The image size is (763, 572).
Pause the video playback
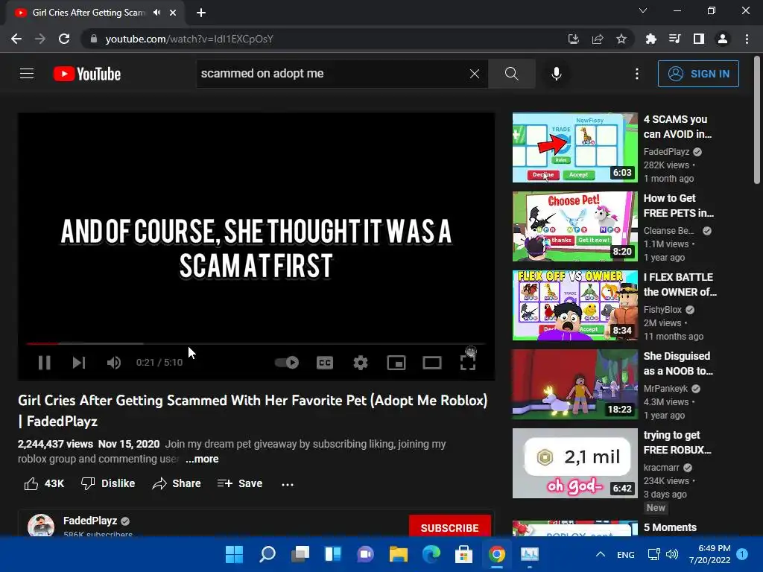[44, 363]
